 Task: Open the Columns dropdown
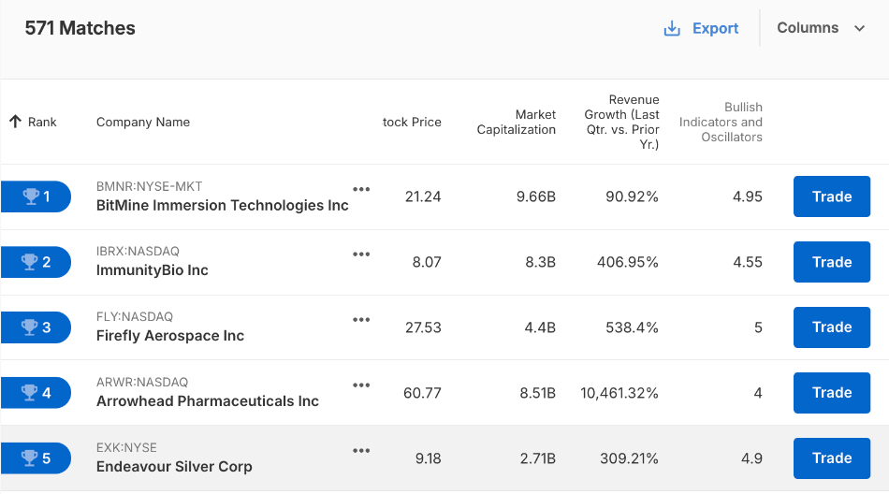[822, 28]
